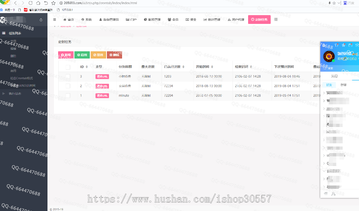
Task: Expand the second QQ friend group chevron
Action: (324, 101)
